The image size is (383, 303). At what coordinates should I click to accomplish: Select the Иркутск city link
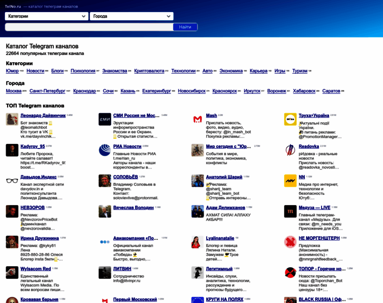pyautogui.click(x=252, y=91)
